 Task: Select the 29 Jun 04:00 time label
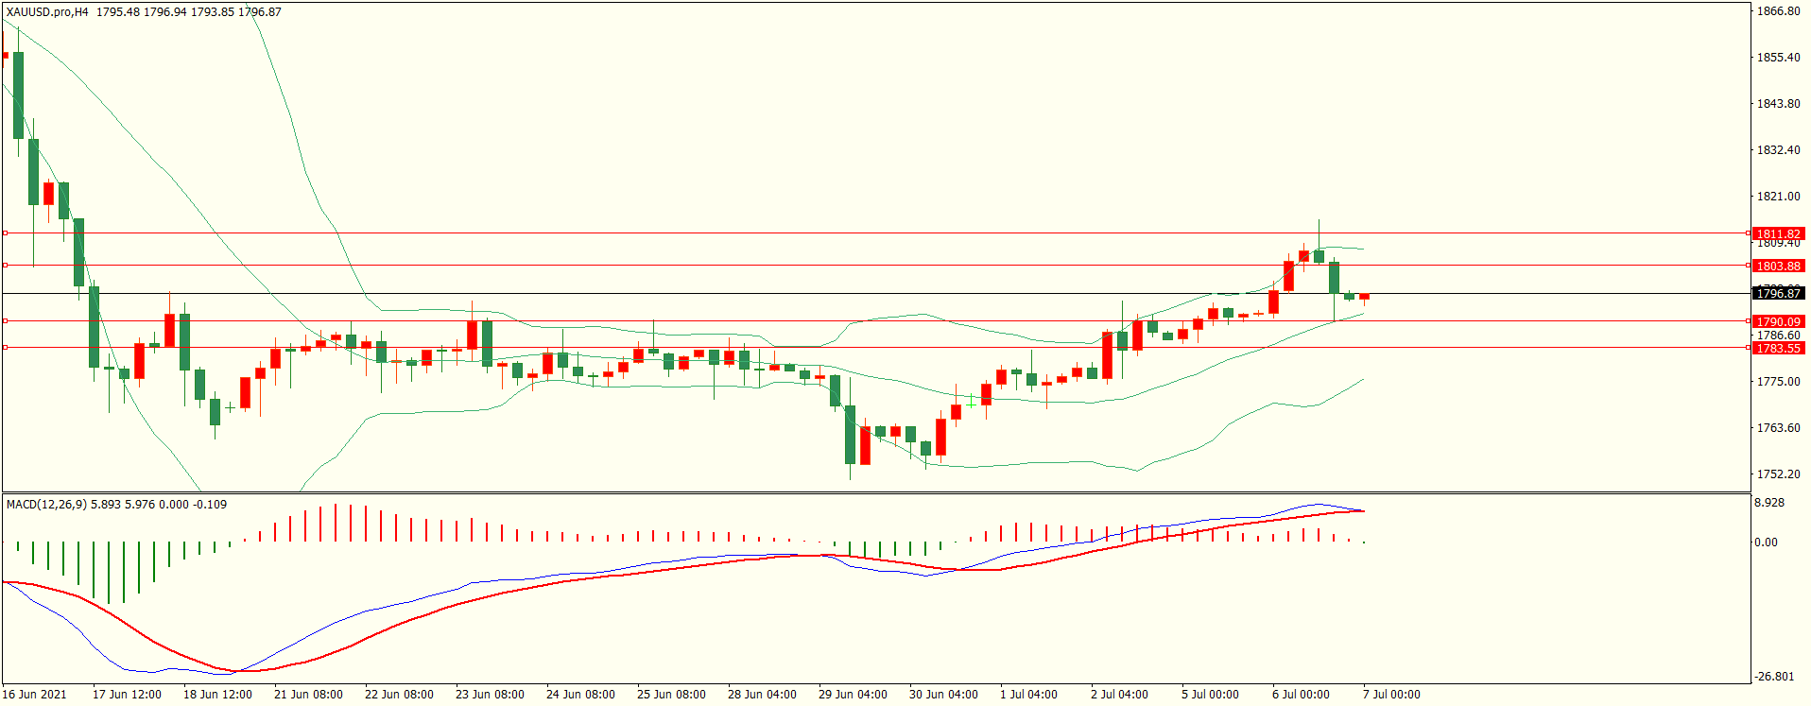coord(853,695)
